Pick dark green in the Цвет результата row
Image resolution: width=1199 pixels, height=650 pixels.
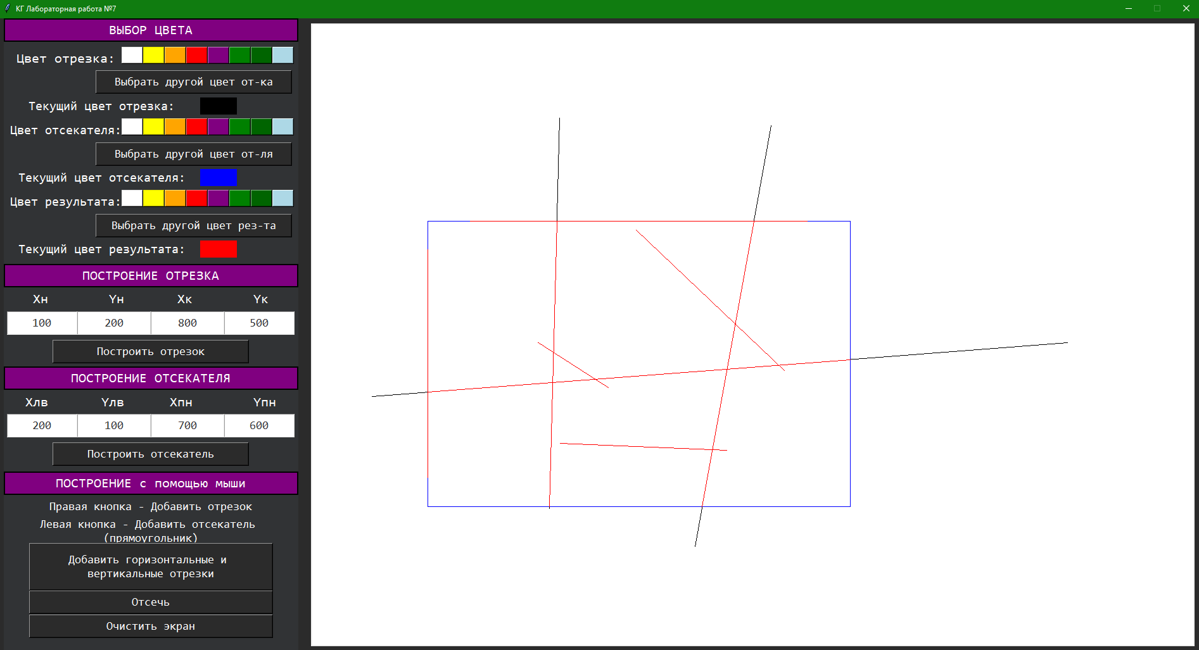261,199
